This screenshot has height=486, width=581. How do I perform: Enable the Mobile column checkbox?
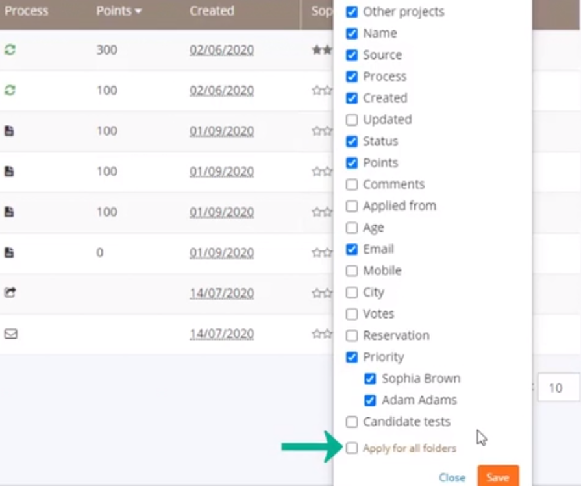tap(352, 271)
